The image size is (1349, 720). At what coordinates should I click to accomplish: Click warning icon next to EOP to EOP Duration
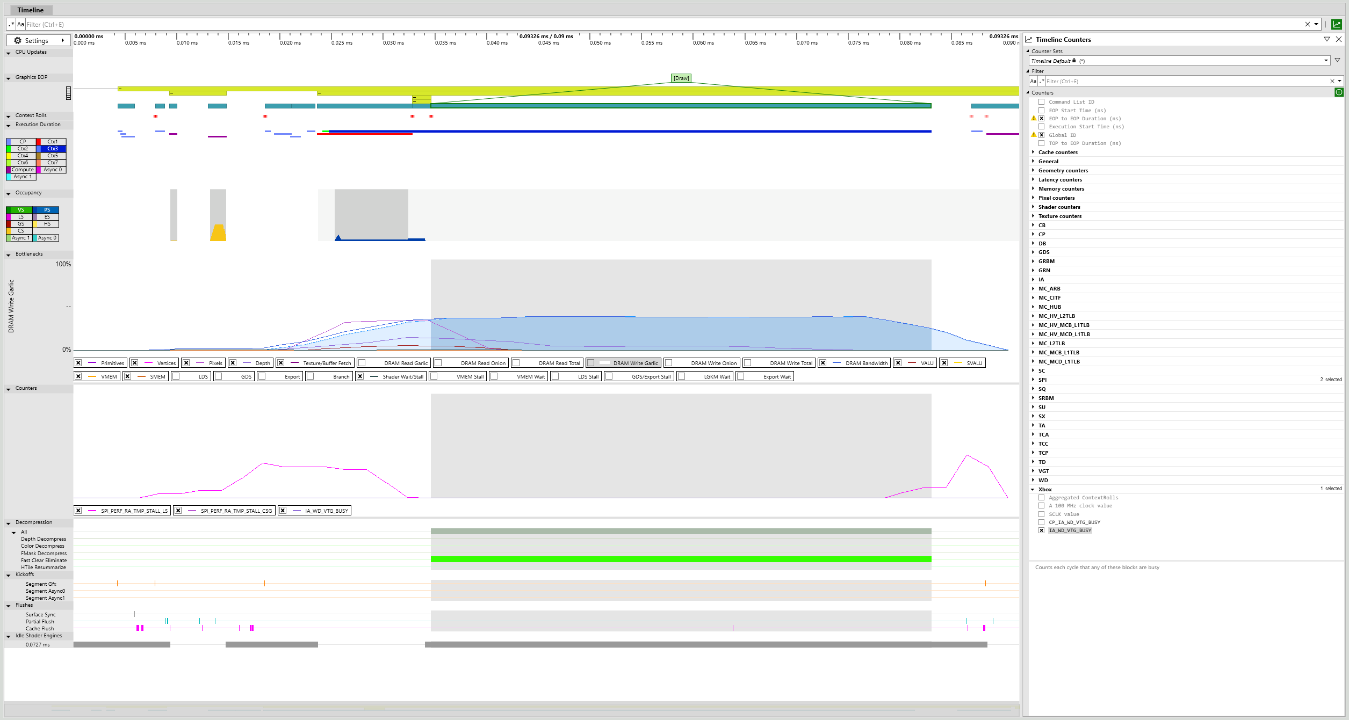(1033, 118)
